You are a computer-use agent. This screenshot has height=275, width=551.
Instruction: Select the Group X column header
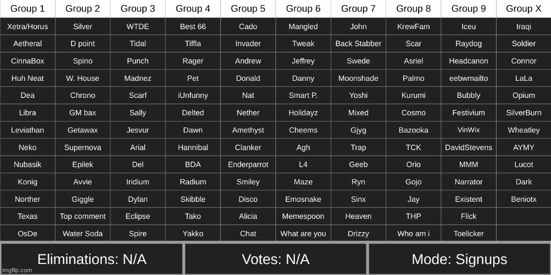point(523,9)
